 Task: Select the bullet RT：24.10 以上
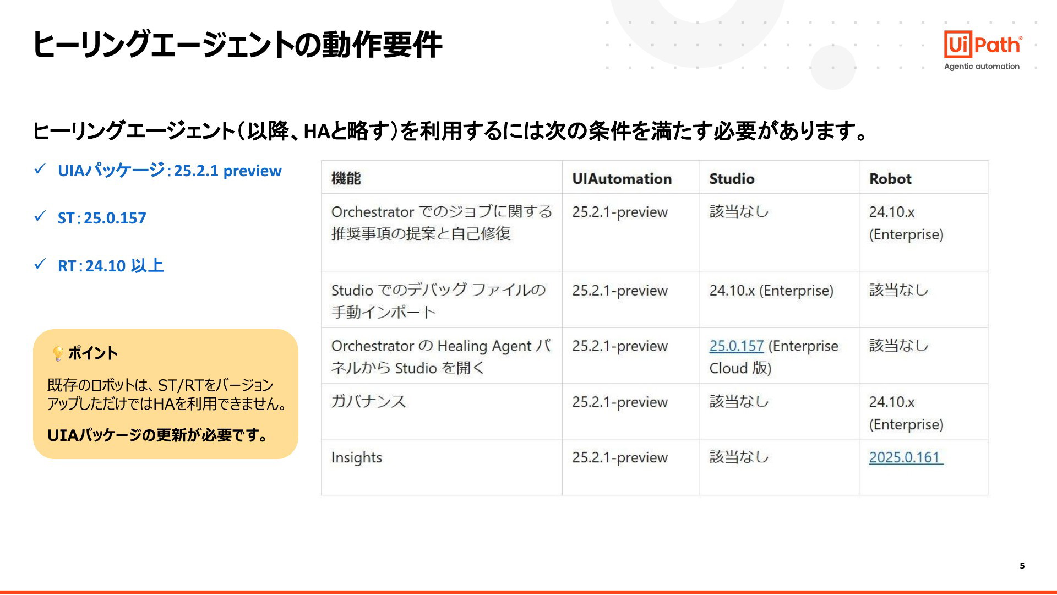(111, 266)
